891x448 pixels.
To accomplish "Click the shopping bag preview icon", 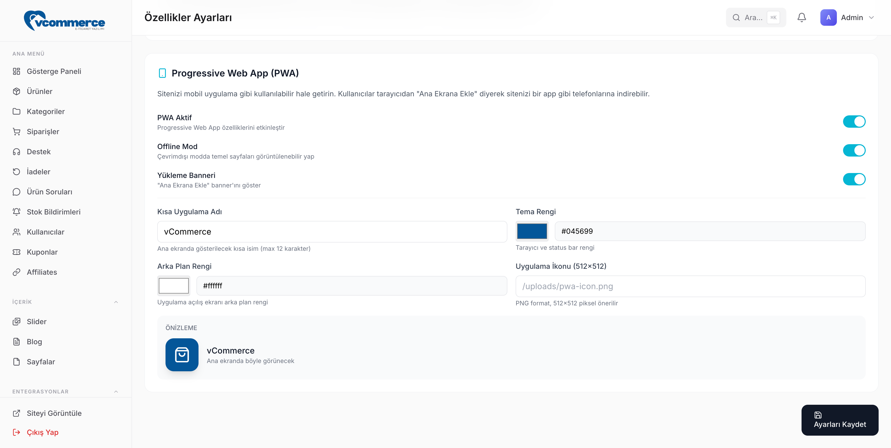I will (x=182, y=355).
